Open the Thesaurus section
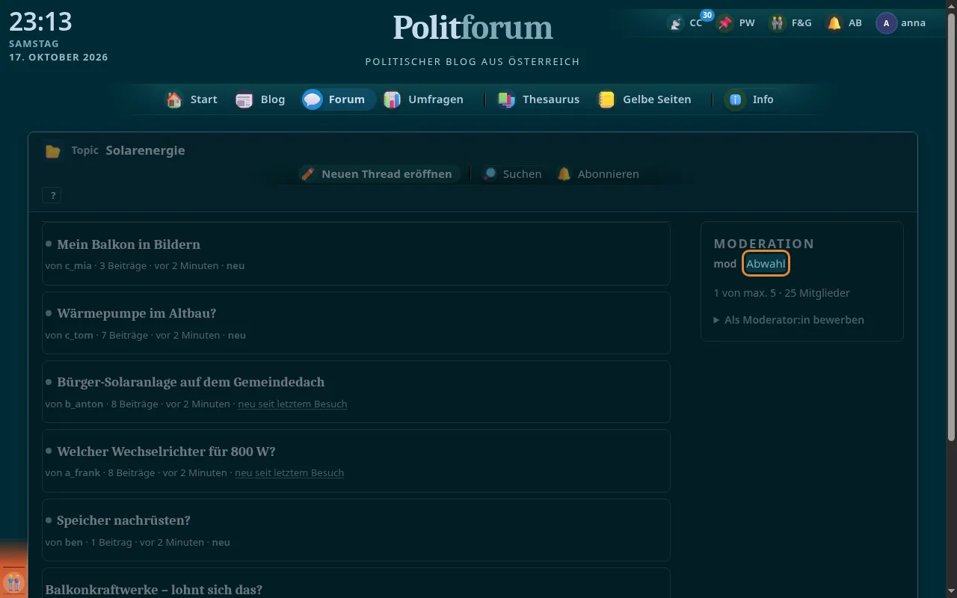 (538, 99)
